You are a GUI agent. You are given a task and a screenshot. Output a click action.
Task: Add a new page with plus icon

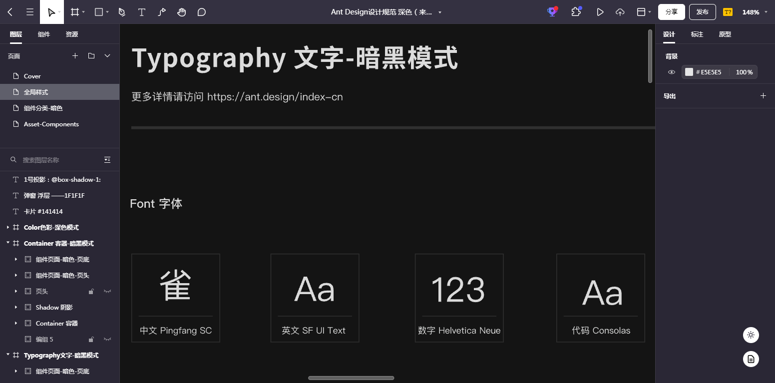75,56
